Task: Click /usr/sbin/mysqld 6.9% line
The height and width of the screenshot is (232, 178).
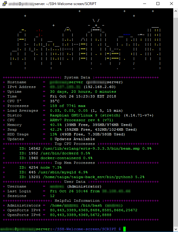Action: click(x=54, y=172)
